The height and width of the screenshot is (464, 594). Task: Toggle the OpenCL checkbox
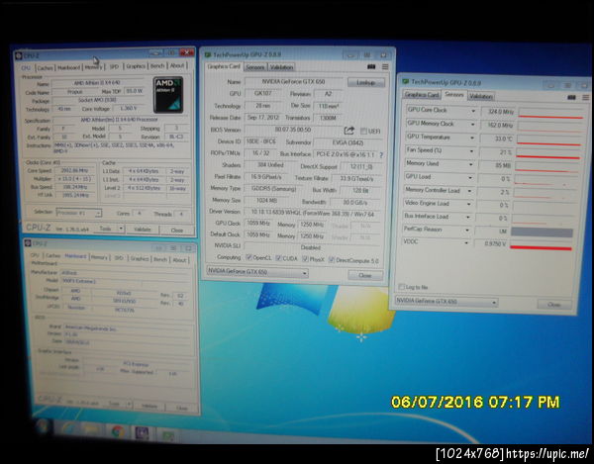248,258
